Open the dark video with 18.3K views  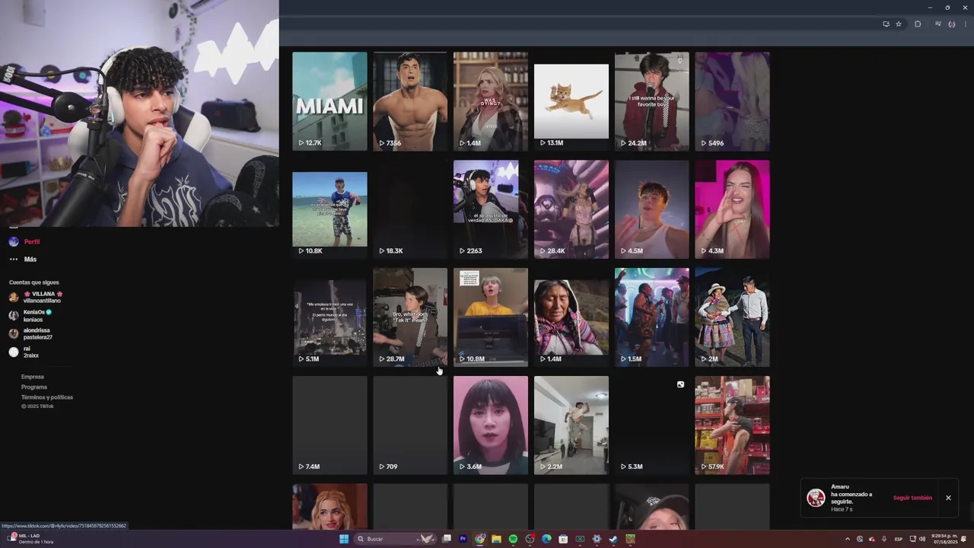click(410, 209)
